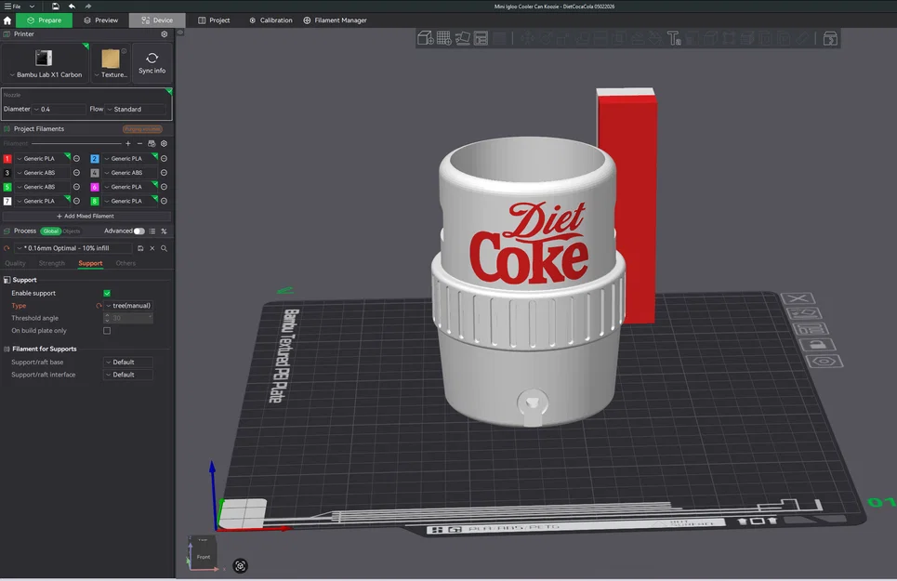Remove a filament with minus icon
Image resolution: width=897 pixels, height=581 pixels.
pos(139,143)
